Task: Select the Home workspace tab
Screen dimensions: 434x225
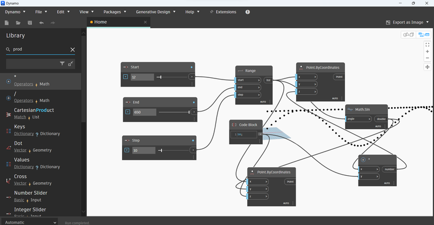Action: [x=118, y=22]
